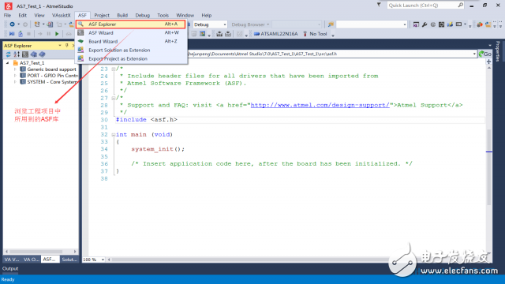Image resolution: width=505 pixels, height=284 pixels.
Task: Select Board Wizard from the ASF menu
Action: (132, 42)
